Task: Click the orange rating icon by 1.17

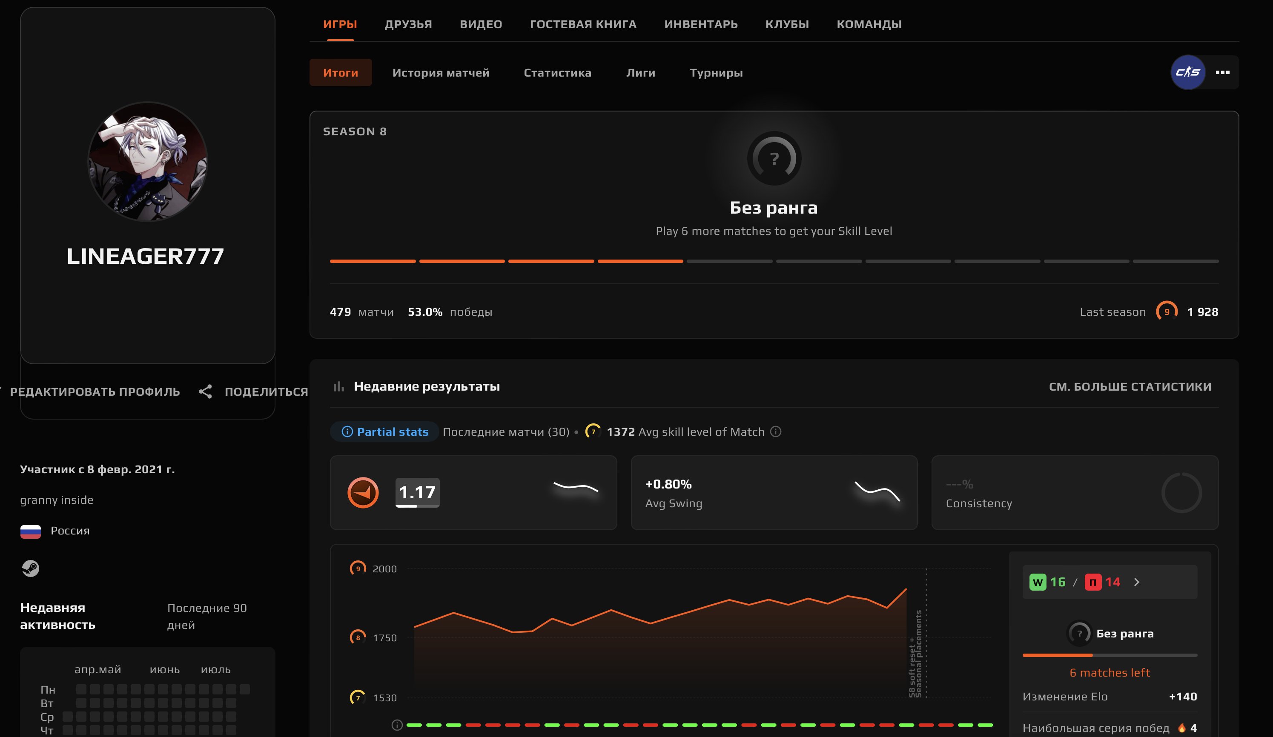Action: point(363,493)
